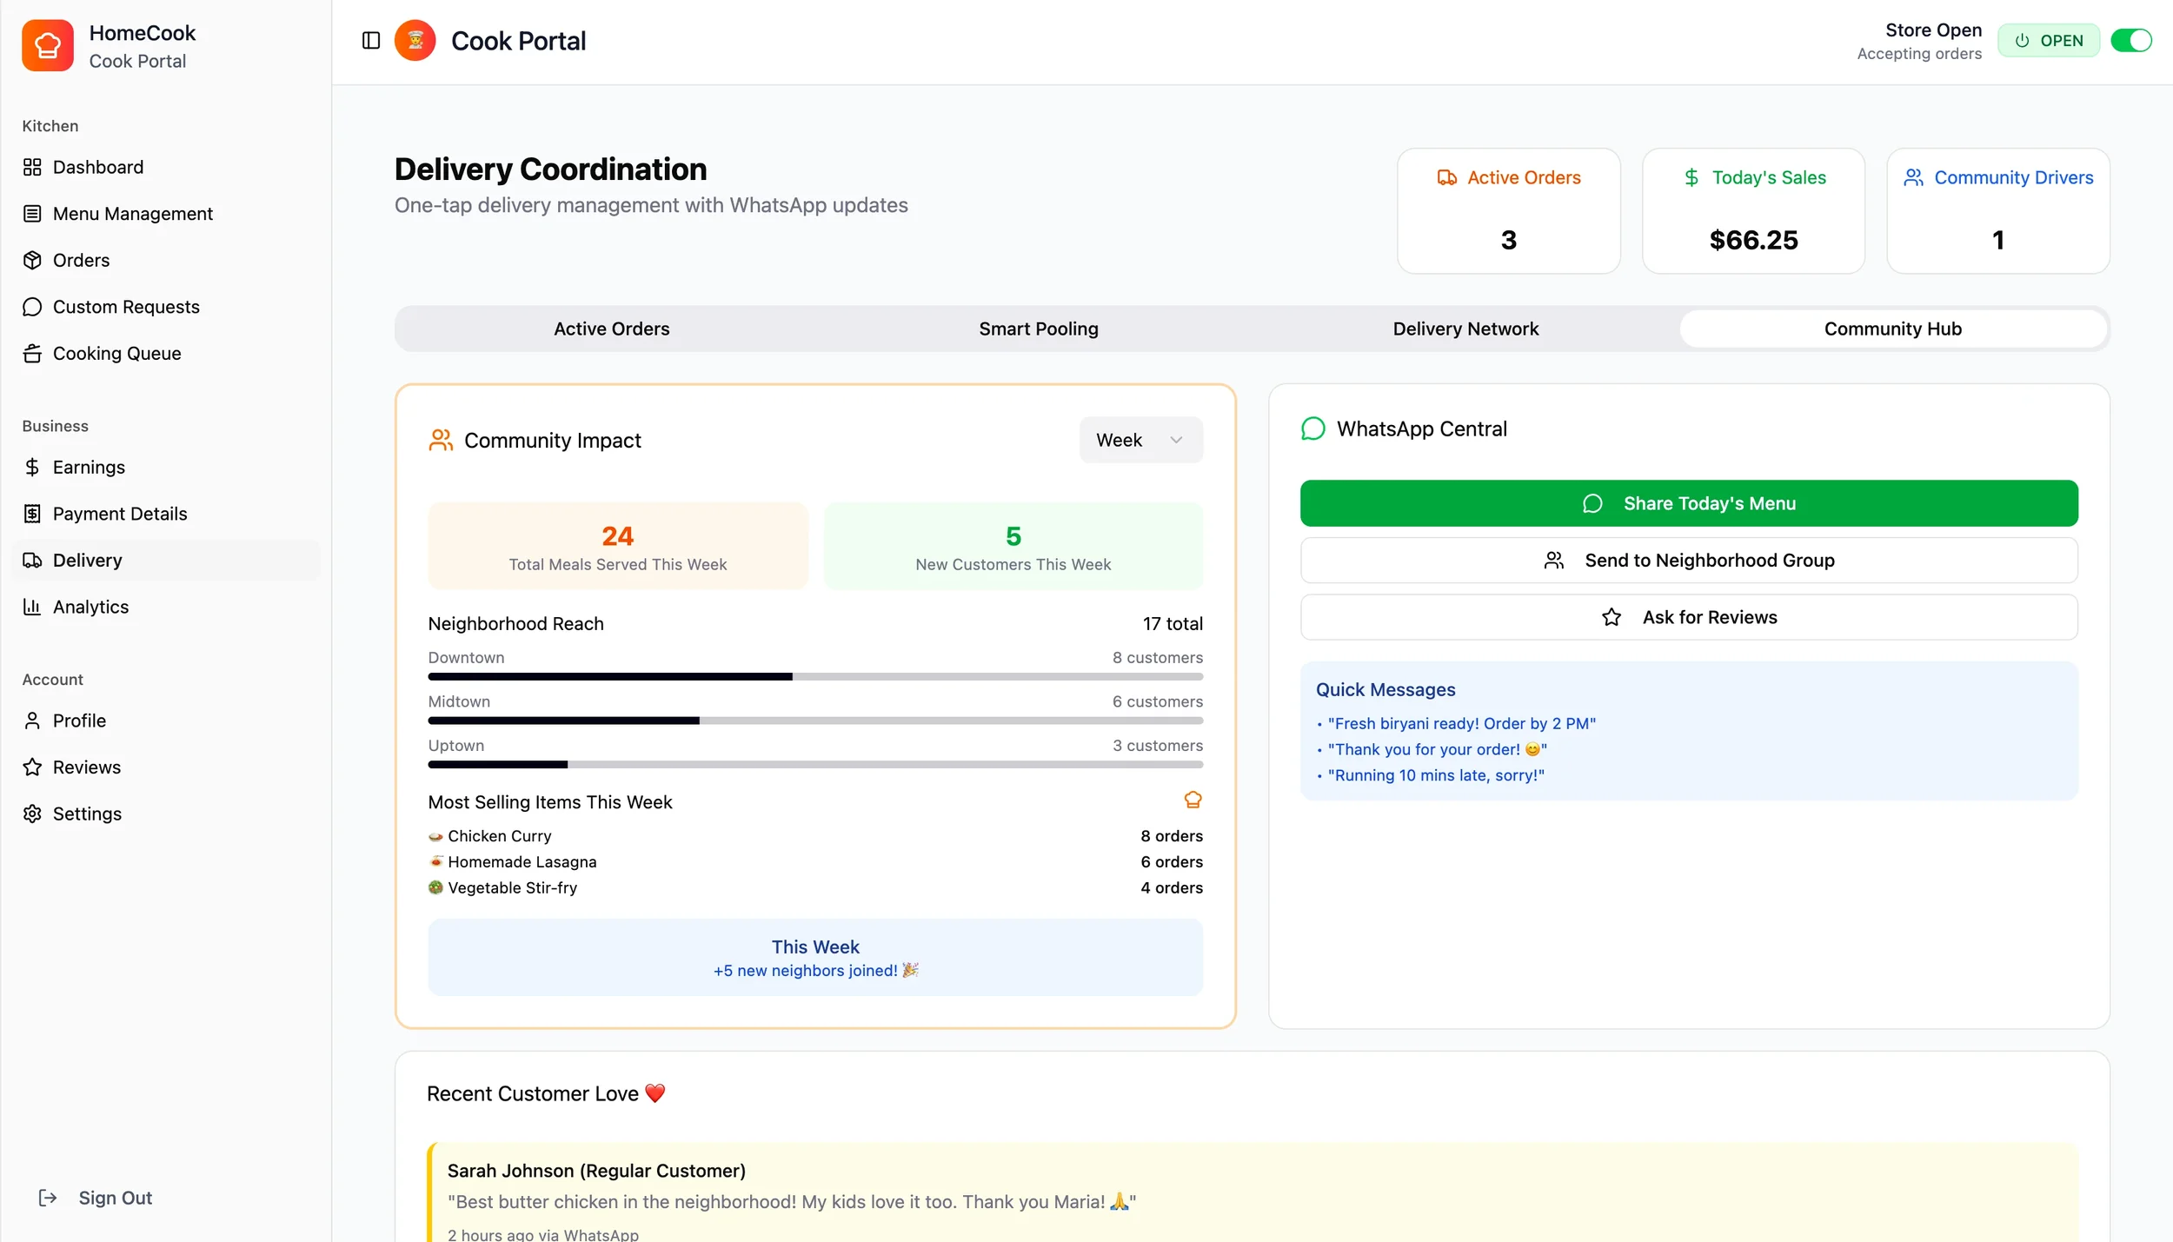Click the Analytics bar chart icon
The height and width of the screenshot is (1242, 2173).
click(x=32, y=607)
